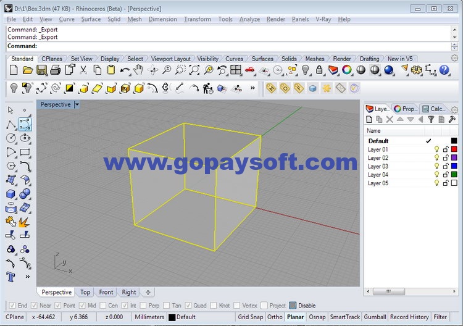
Task: Click the Paste clipboard icon
Action: [x=111, y=70]
